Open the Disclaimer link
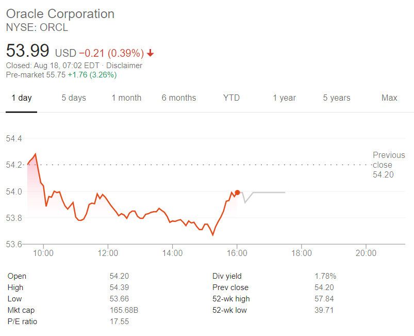Screen dimensions: 414x336 (x=124, y=66)
